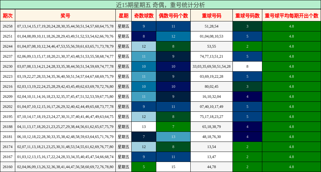Click the table title 近15期星期五 奇偶，重号统计分析
This screenshot has height=172, width=321.
coord(160,5)
